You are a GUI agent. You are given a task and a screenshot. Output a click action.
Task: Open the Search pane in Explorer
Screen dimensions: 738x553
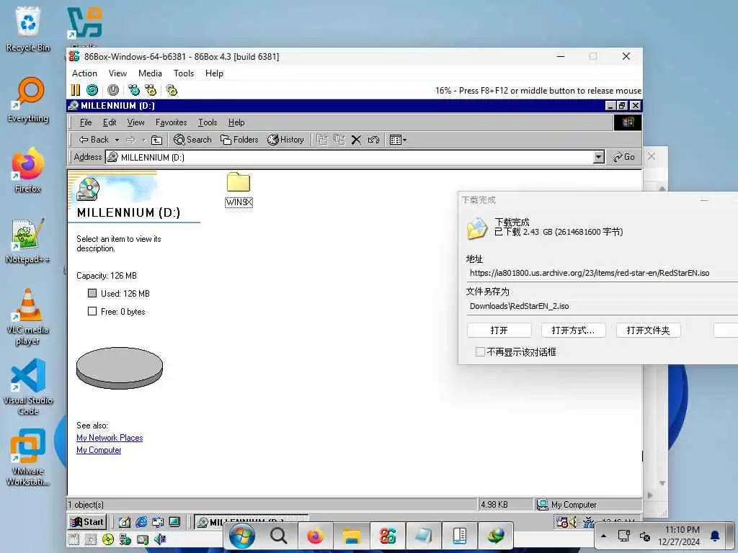pyautogui.click(x=192, y=140)
